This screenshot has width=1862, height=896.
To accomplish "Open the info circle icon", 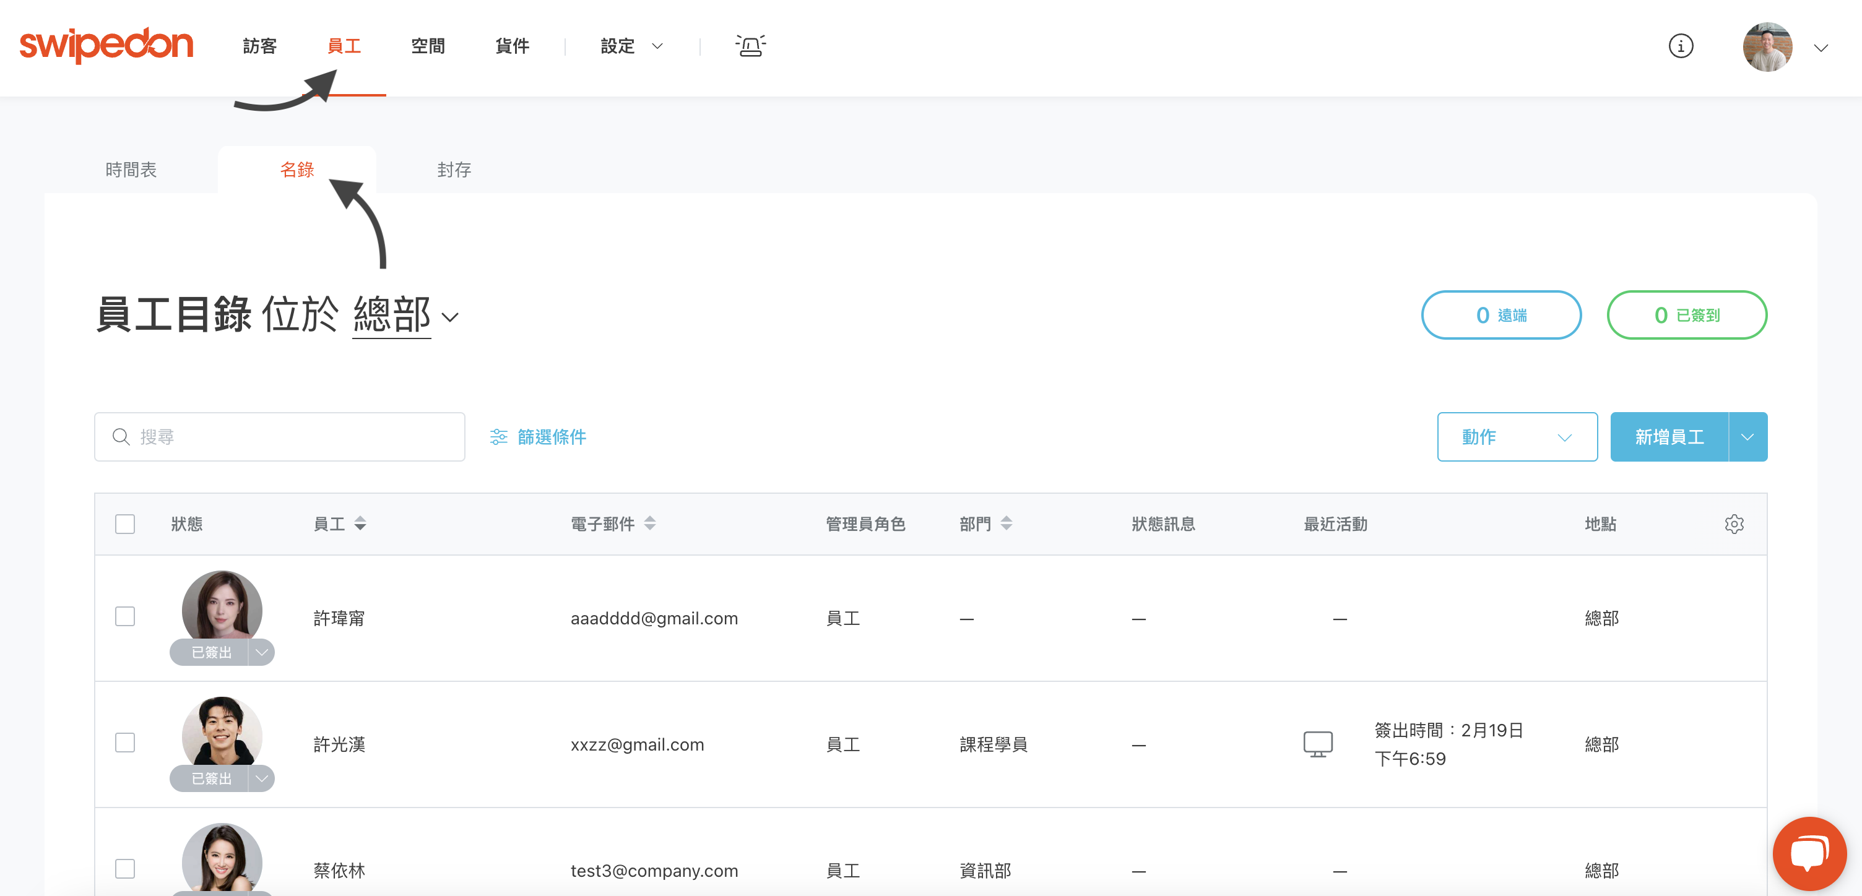I will (1681, 46).
